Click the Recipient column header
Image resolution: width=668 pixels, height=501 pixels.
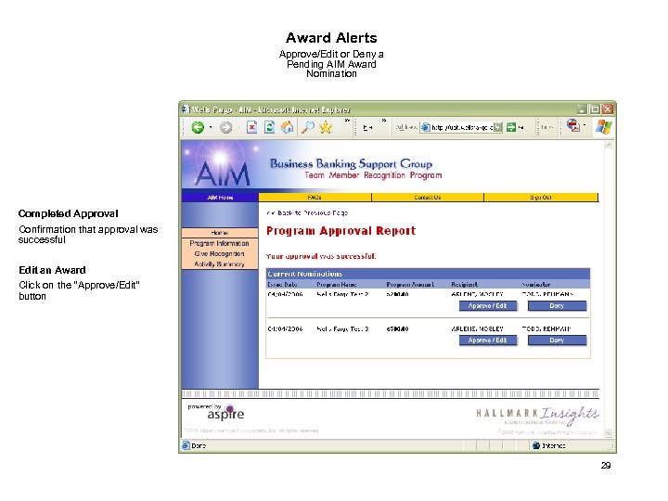pyautogui.click(x=465, y=284)
